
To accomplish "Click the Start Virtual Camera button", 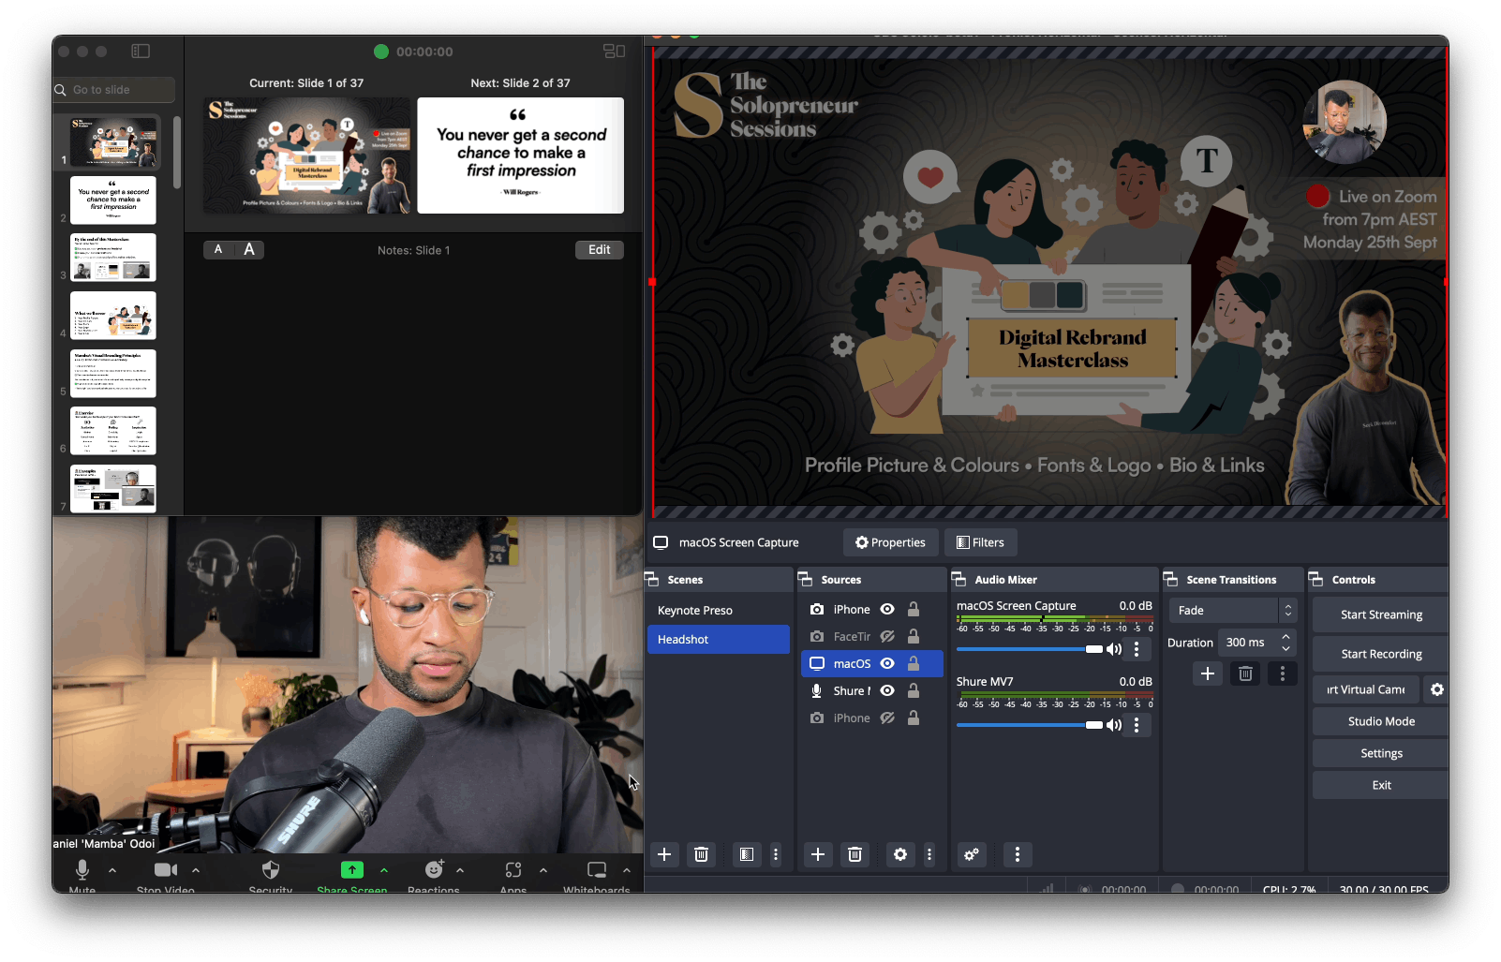I will coord(1366,689).
